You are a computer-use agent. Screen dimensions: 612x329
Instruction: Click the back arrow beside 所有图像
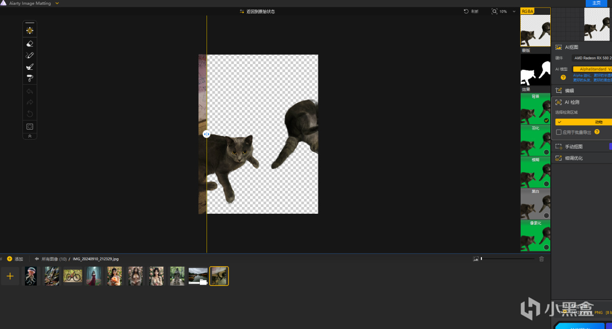tap(37, 259)
